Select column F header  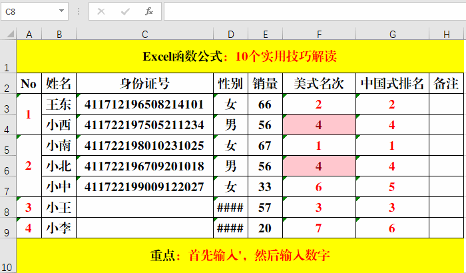pyautogui.click(x=319, y=34)
